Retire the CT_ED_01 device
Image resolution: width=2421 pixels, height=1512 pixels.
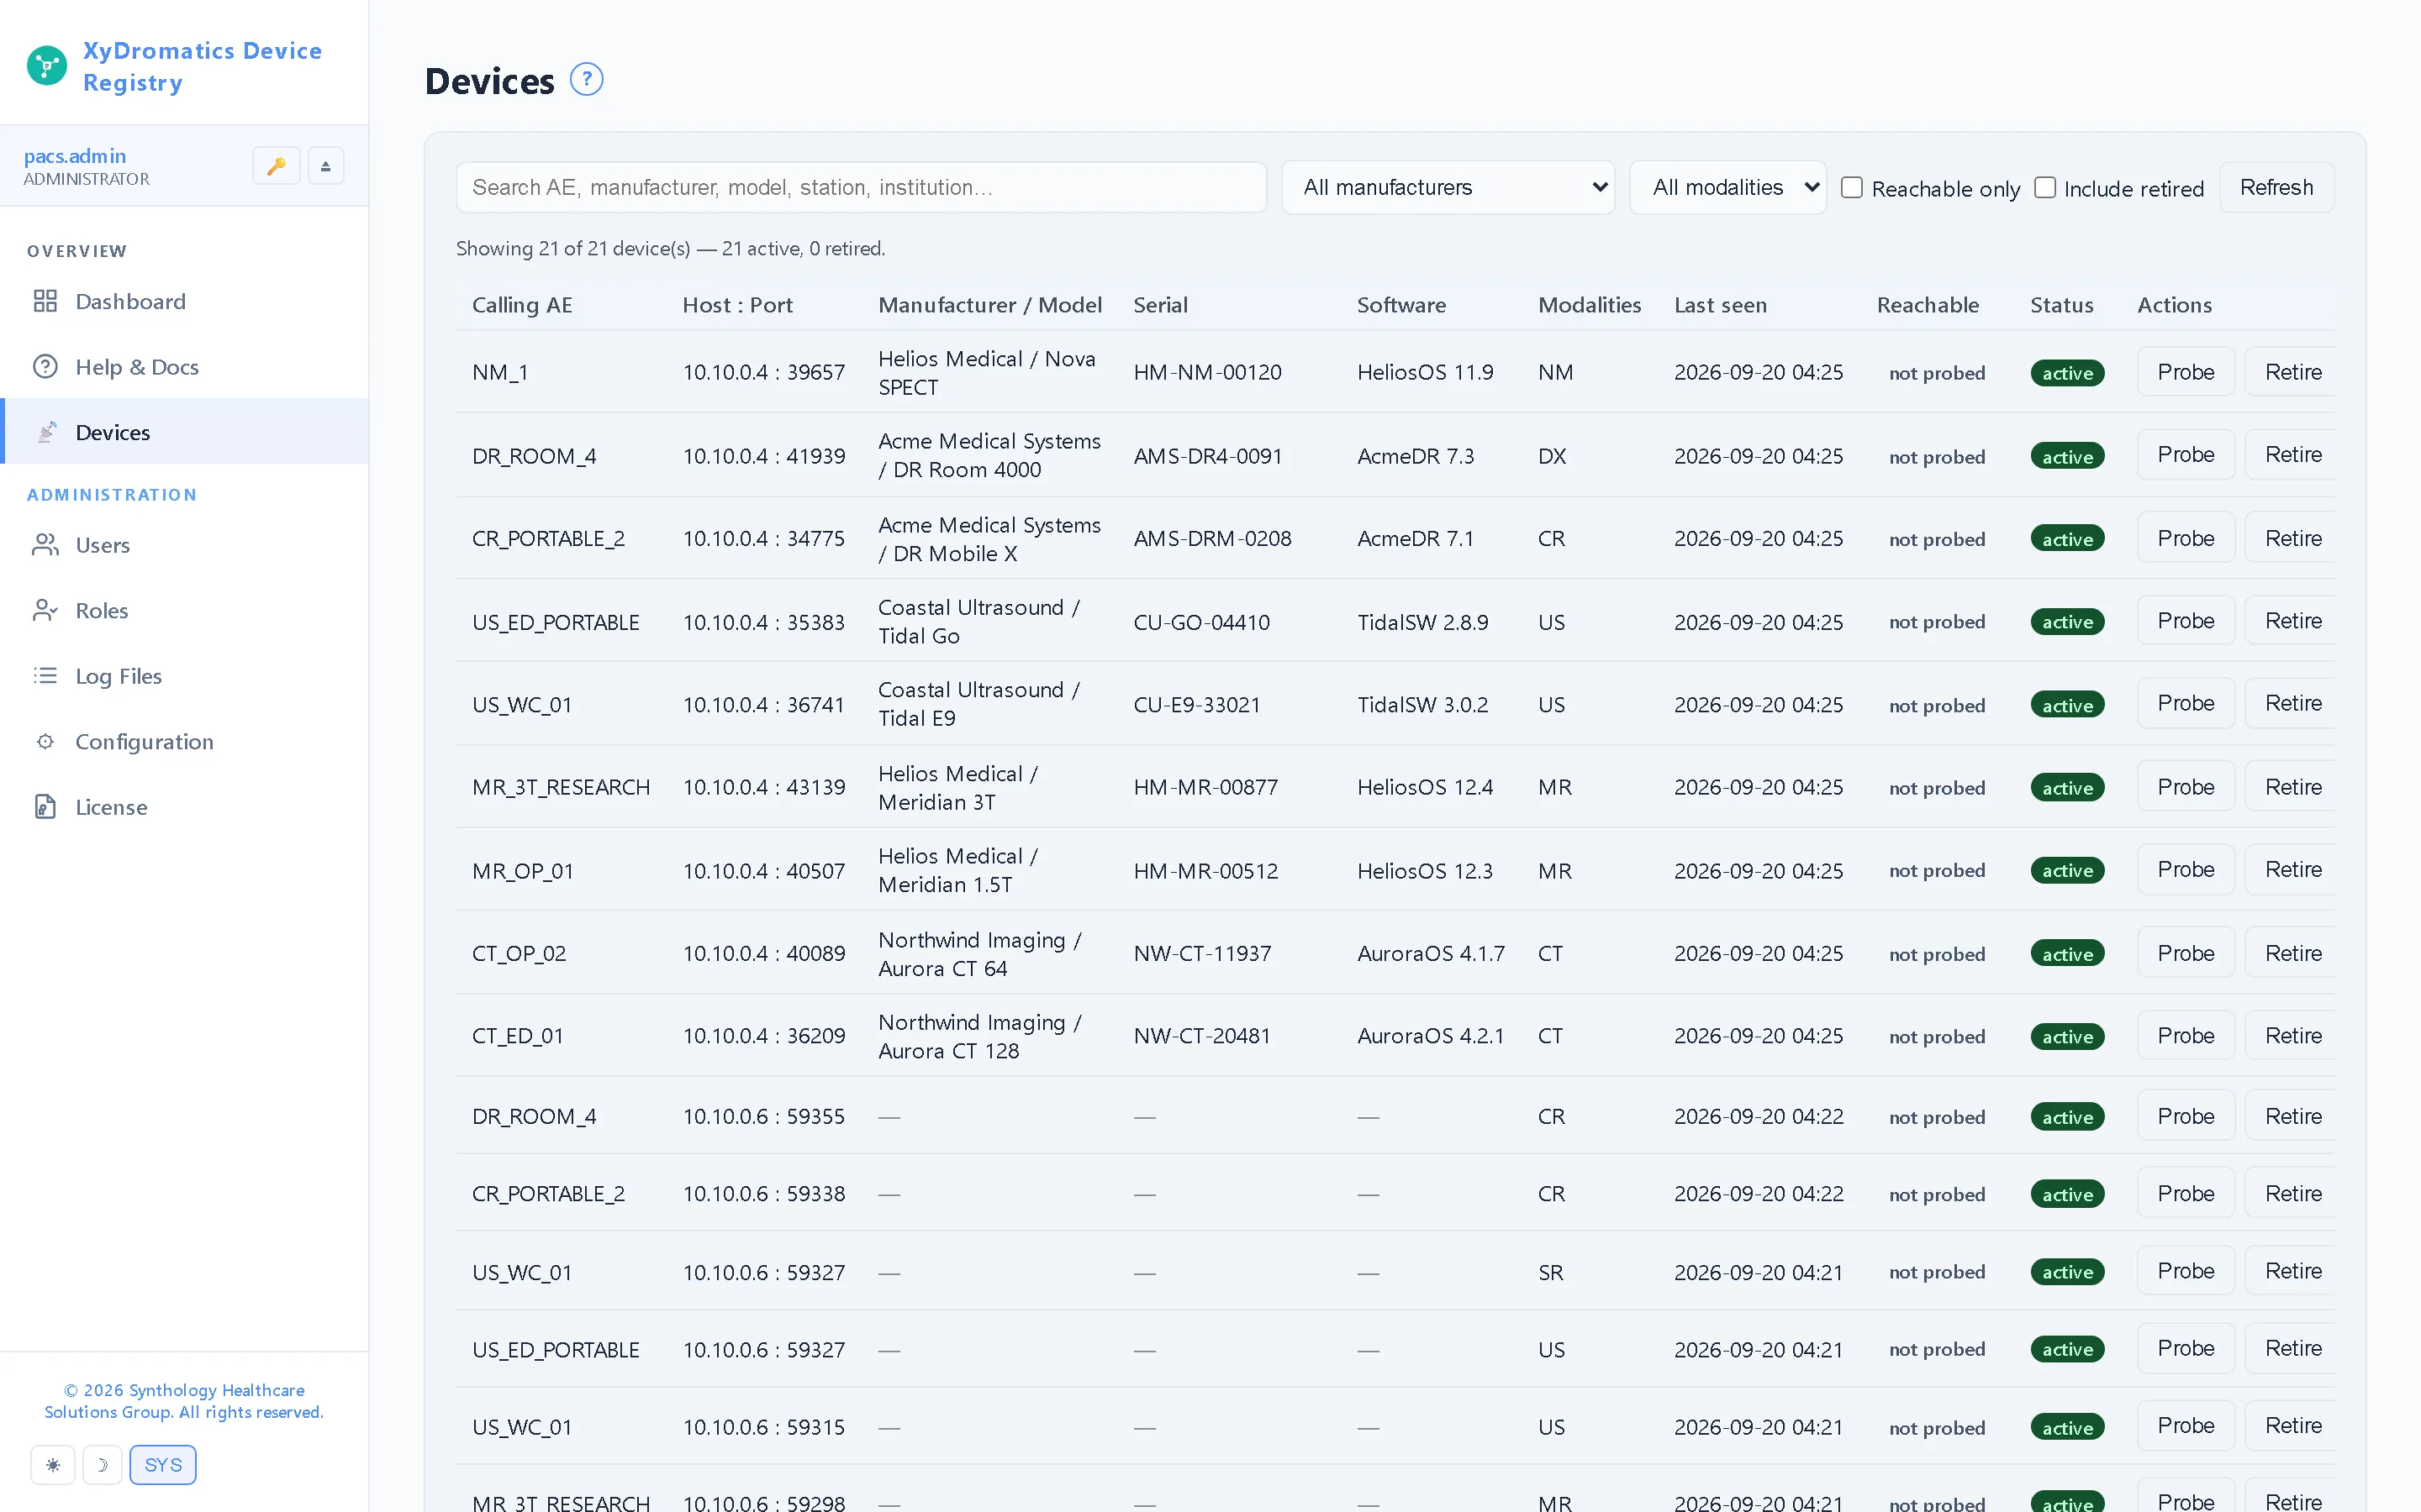click(2292, 1036)
